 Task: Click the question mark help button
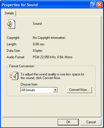[93, 5]
